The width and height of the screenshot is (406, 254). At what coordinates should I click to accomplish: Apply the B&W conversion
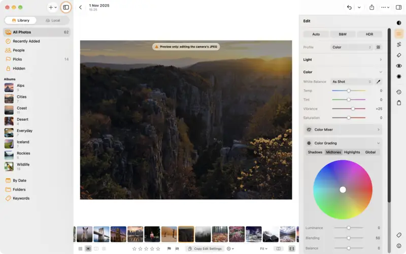pos(343,34)
